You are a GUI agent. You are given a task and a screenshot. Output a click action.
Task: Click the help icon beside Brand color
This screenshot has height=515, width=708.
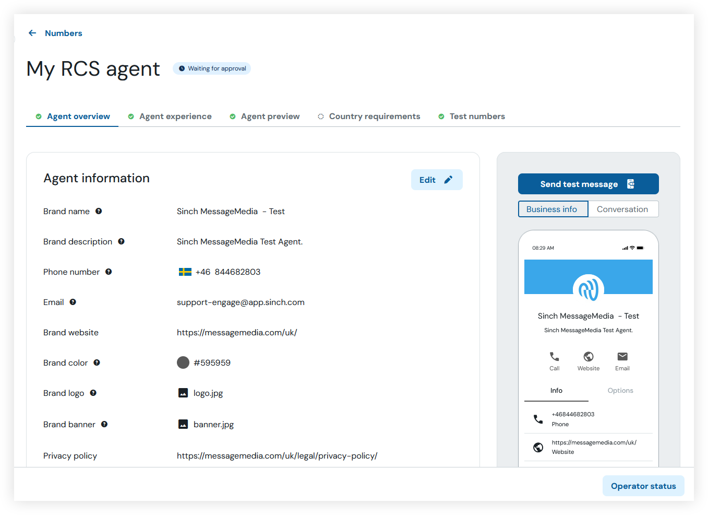97,362
